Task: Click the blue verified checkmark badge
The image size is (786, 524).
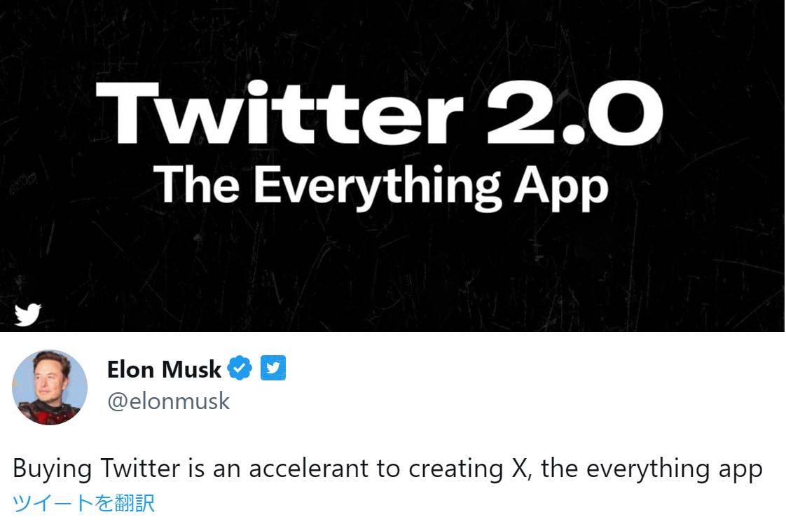Action: pos(240,368)
